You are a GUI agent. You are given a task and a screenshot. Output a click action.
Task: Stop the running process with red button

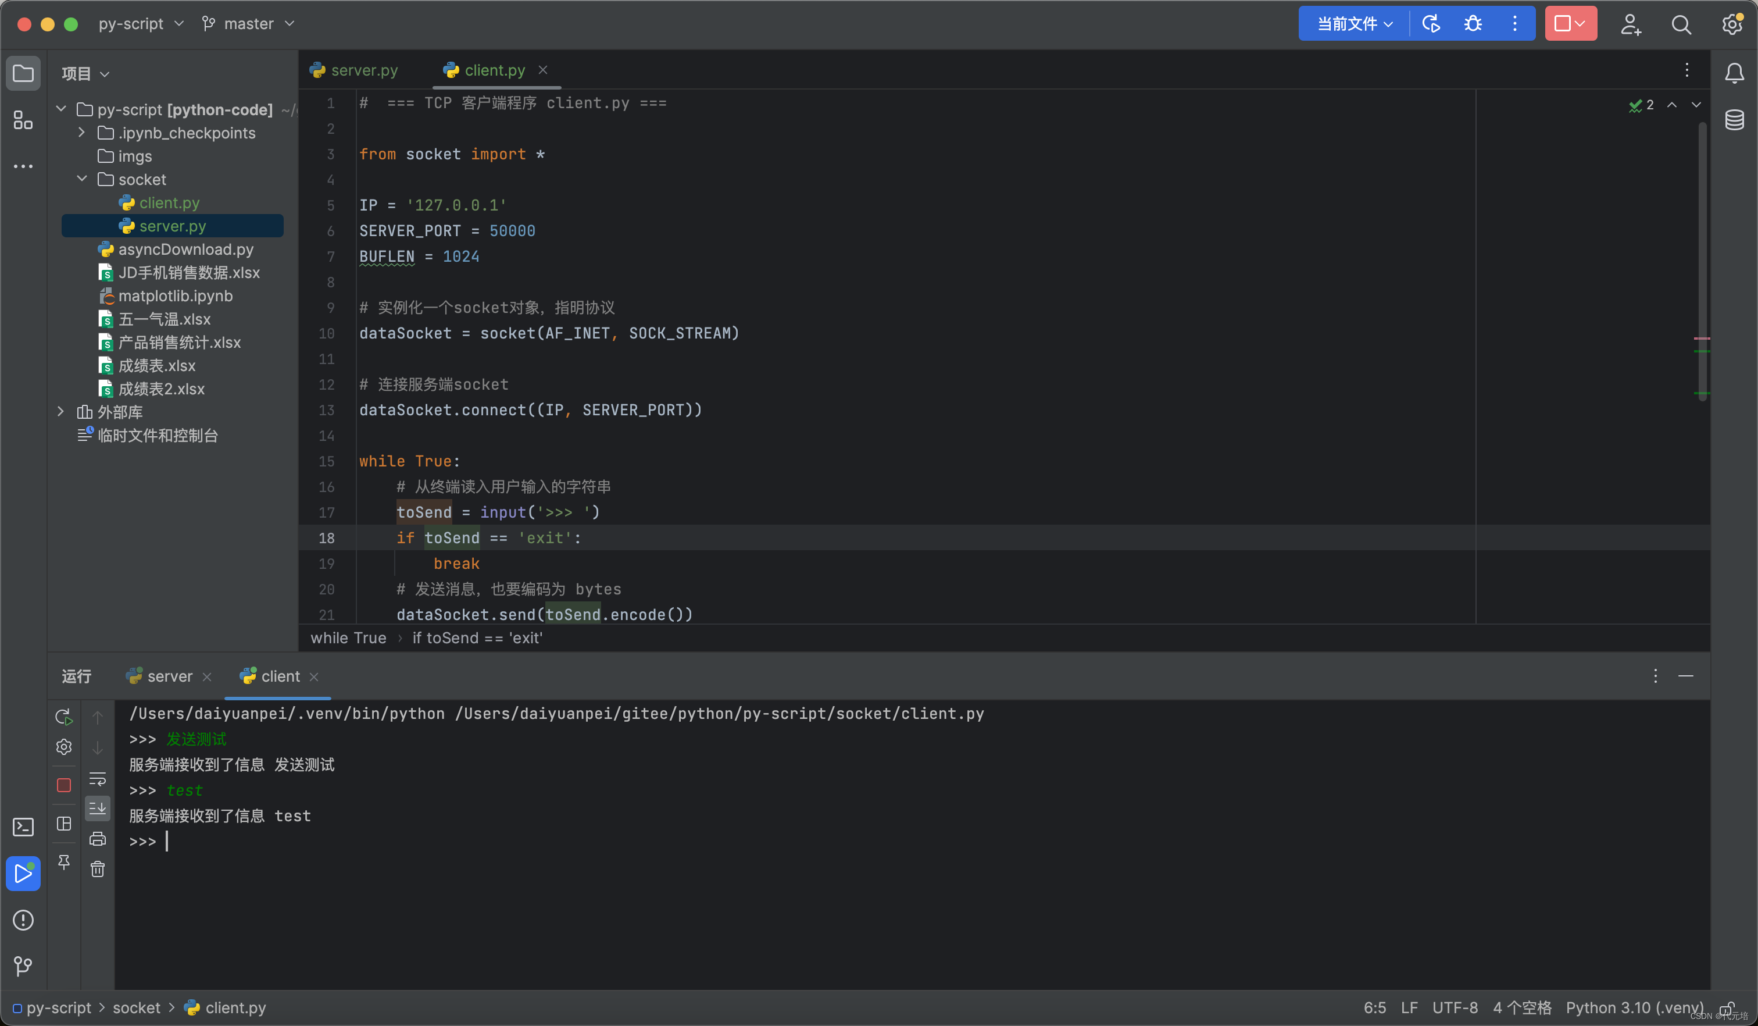[x=1562, y=24]
